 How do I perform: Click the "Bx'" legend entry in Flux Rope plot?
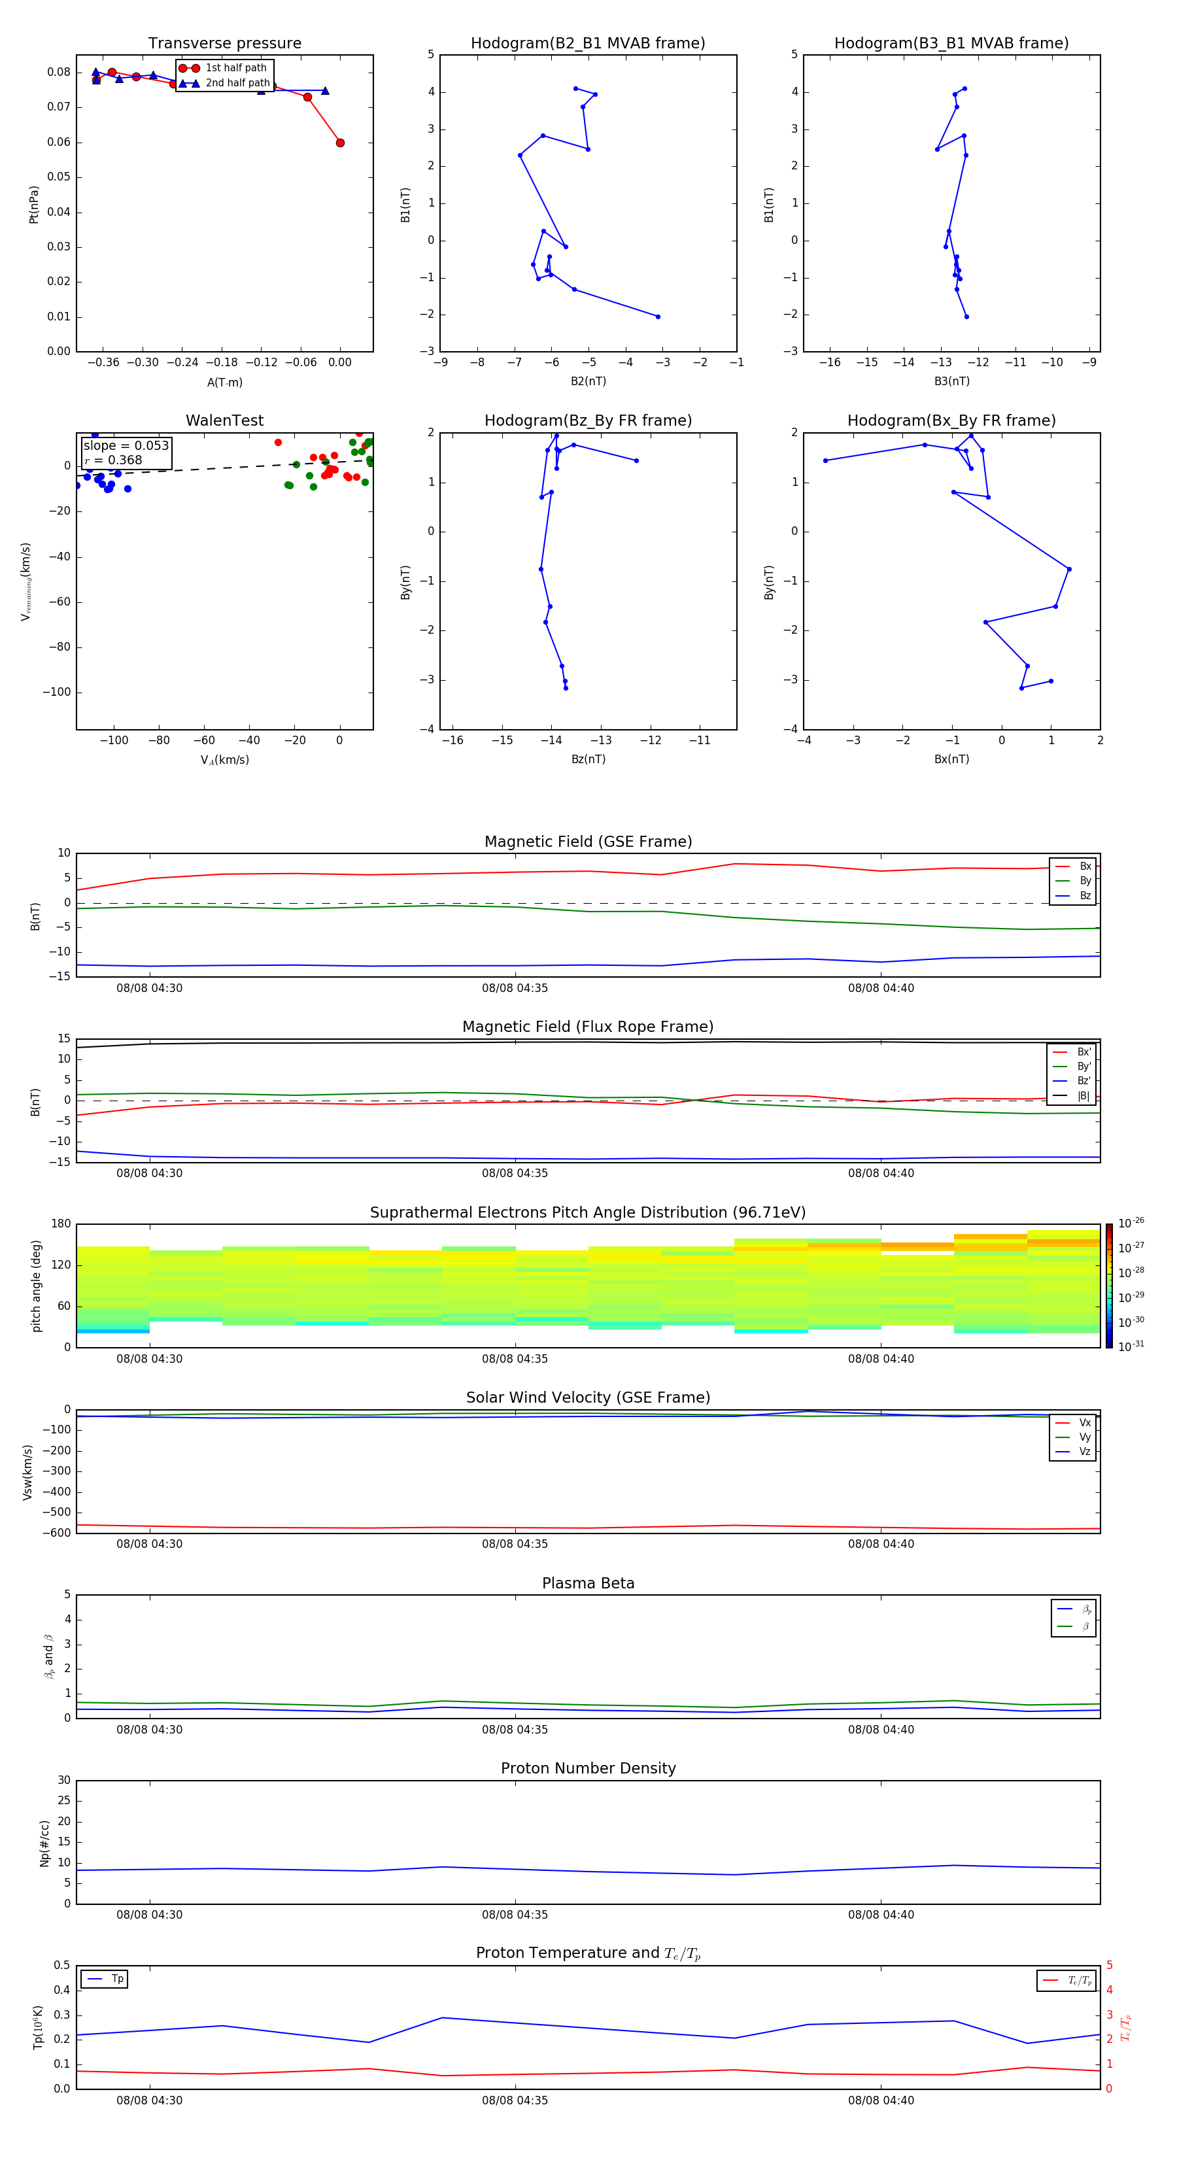click(1072, 1052)
